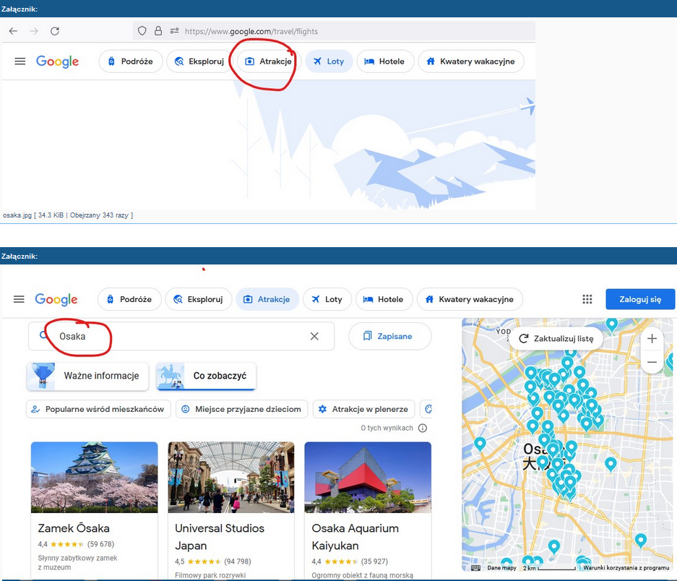The height and width of the screenshot is (581, 677).
Task: Toggle the Miejsce przyjazne dzieciom filter chip
Action: pyautogui.click(x=242, y=409)
